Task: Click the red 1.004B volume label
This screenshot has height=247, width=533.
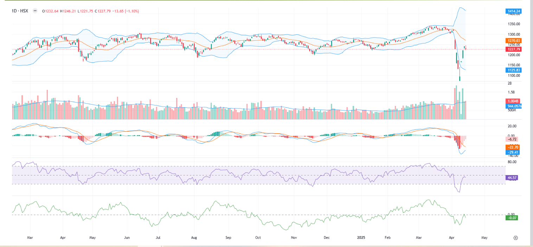Action: tap(513, 101)
